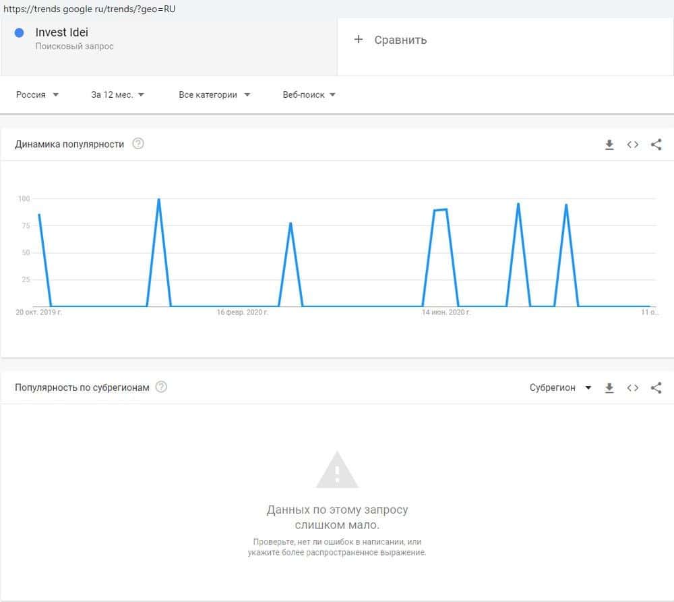Open help tooltip for Популярность по субрегионам
This screenshot has height=602, width=674.
pos(161,387)
